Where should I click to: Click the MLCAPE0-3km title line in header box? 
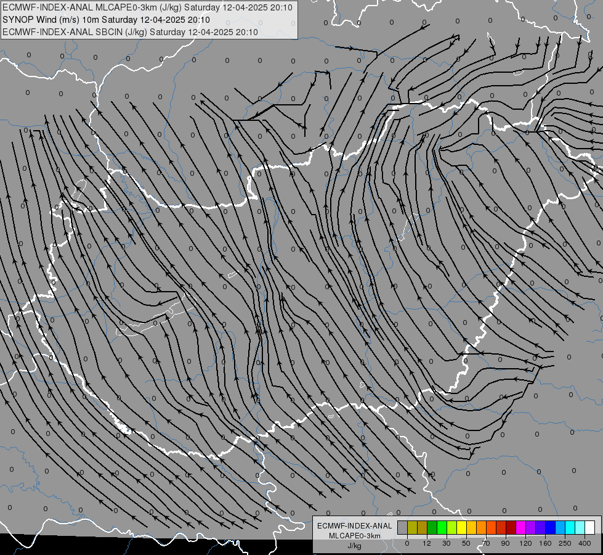coord(147,7)
